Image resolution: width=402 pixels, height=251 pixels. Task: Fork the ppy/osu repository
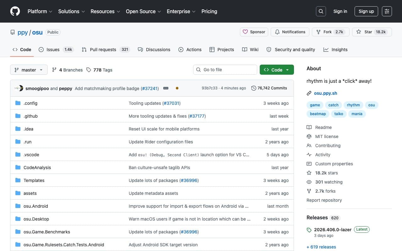click(x=331, y=32)
